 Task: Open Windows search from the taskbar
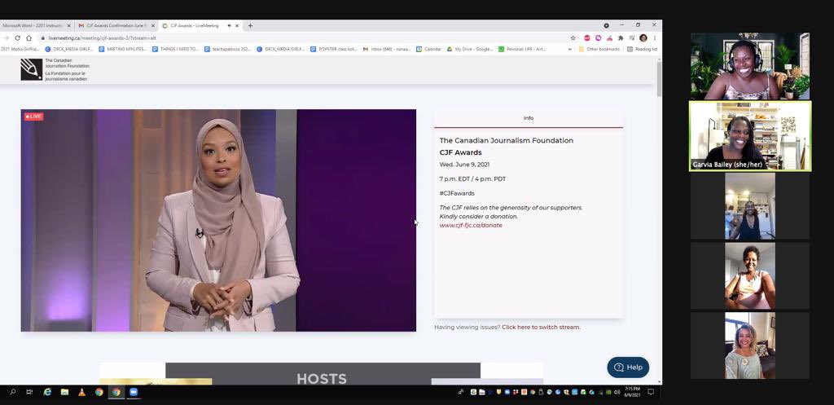13,392
